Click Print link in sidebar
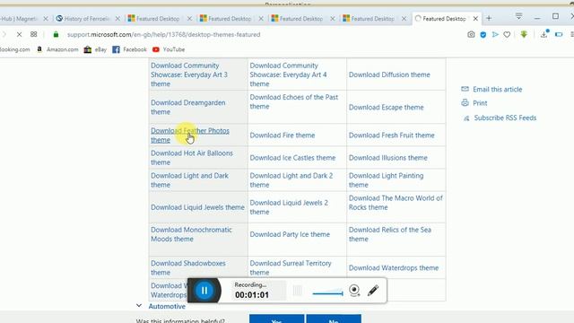 [480, 103]
